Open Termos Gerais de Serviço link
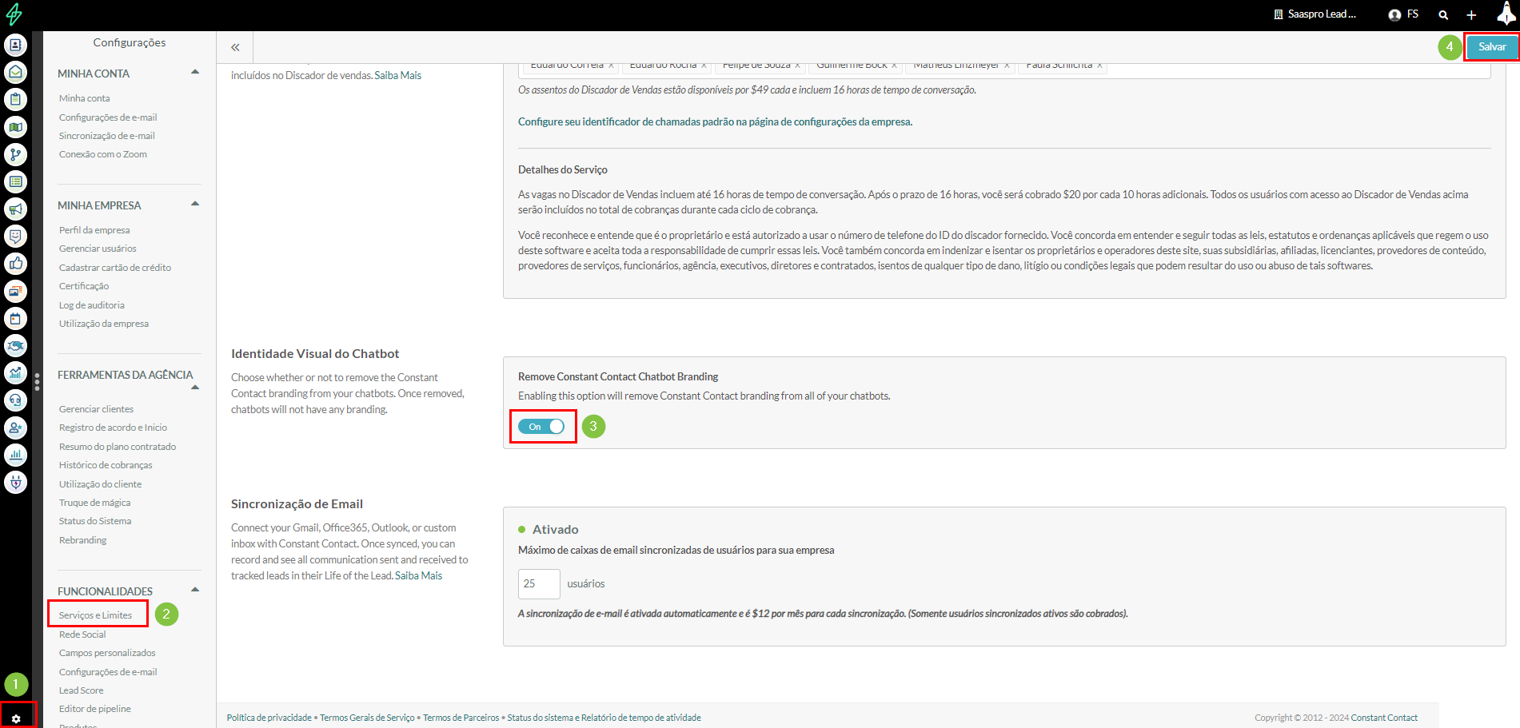Image resolution: width=1520 pixels, height=728 pixels. pyautogui.click(x=367, y=718)
